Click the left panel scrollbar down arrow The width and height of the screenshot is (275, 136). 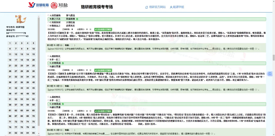[39, 133]
